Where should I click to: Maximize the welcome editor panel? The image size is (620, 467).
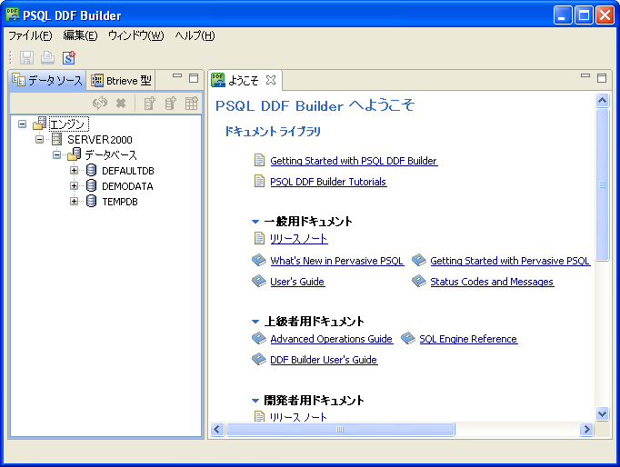click(601, 78)
